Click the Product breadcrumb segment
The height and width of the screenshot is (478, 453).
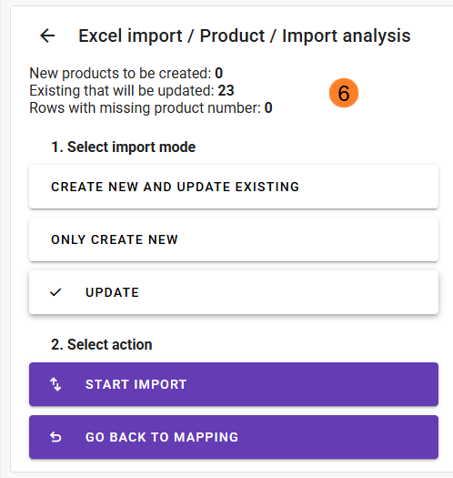(232, 36)
